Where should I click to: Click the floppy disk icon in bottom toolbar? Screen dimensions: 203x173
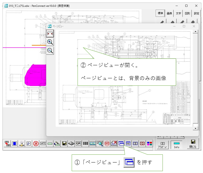[64, 144]
